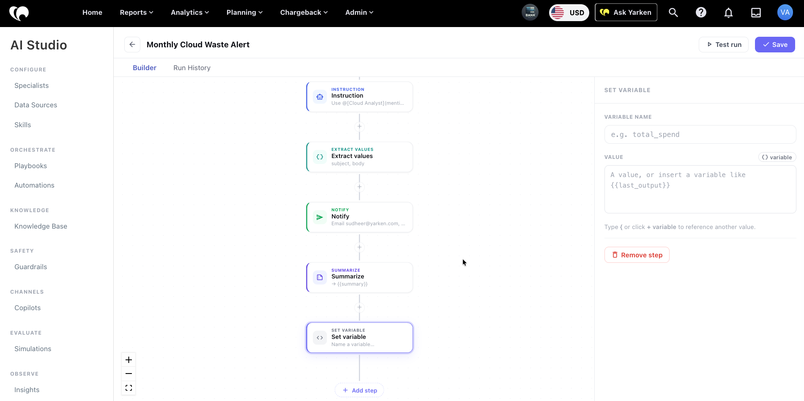Open Specialists in the sidebar
The image size is (804, 401).
pos(31,85)
